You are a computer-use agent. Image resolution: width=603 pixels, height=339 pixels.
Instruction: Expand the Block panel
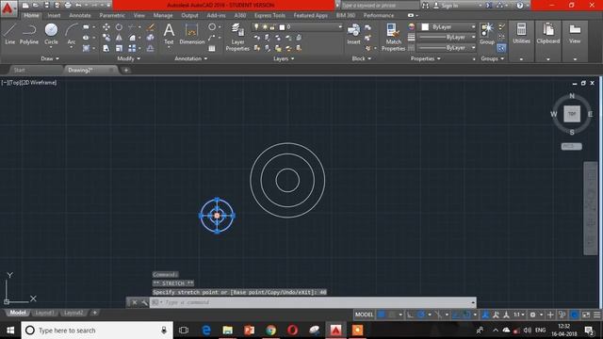361,58
